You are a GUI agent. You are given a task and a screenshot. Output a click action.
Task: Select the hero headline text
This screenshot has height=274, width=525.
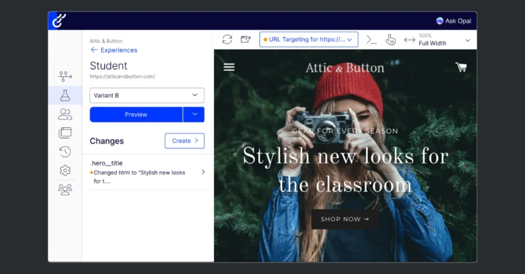[345, 170]
